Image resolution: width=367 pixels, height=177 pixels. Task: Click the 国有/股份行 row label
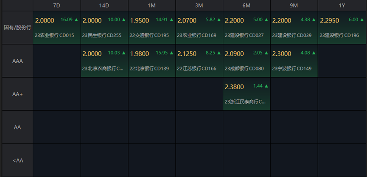click(17, 28)
